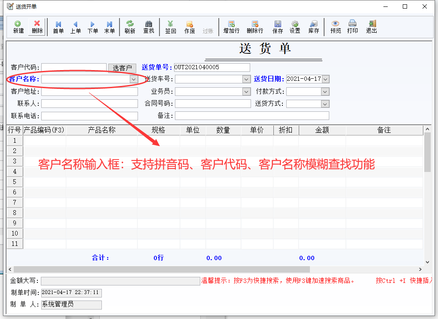Click the horizontal scrollbar thumb
The image size is (438, 319).
point(162,269)
